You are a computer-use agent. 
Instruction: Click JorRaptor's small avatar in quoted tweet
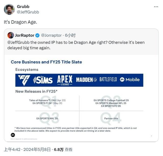click(x=11, y=35)
